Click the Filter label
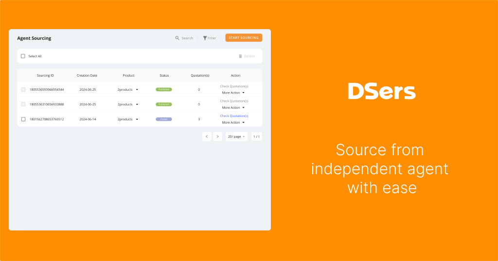 [x=212, y=38]
